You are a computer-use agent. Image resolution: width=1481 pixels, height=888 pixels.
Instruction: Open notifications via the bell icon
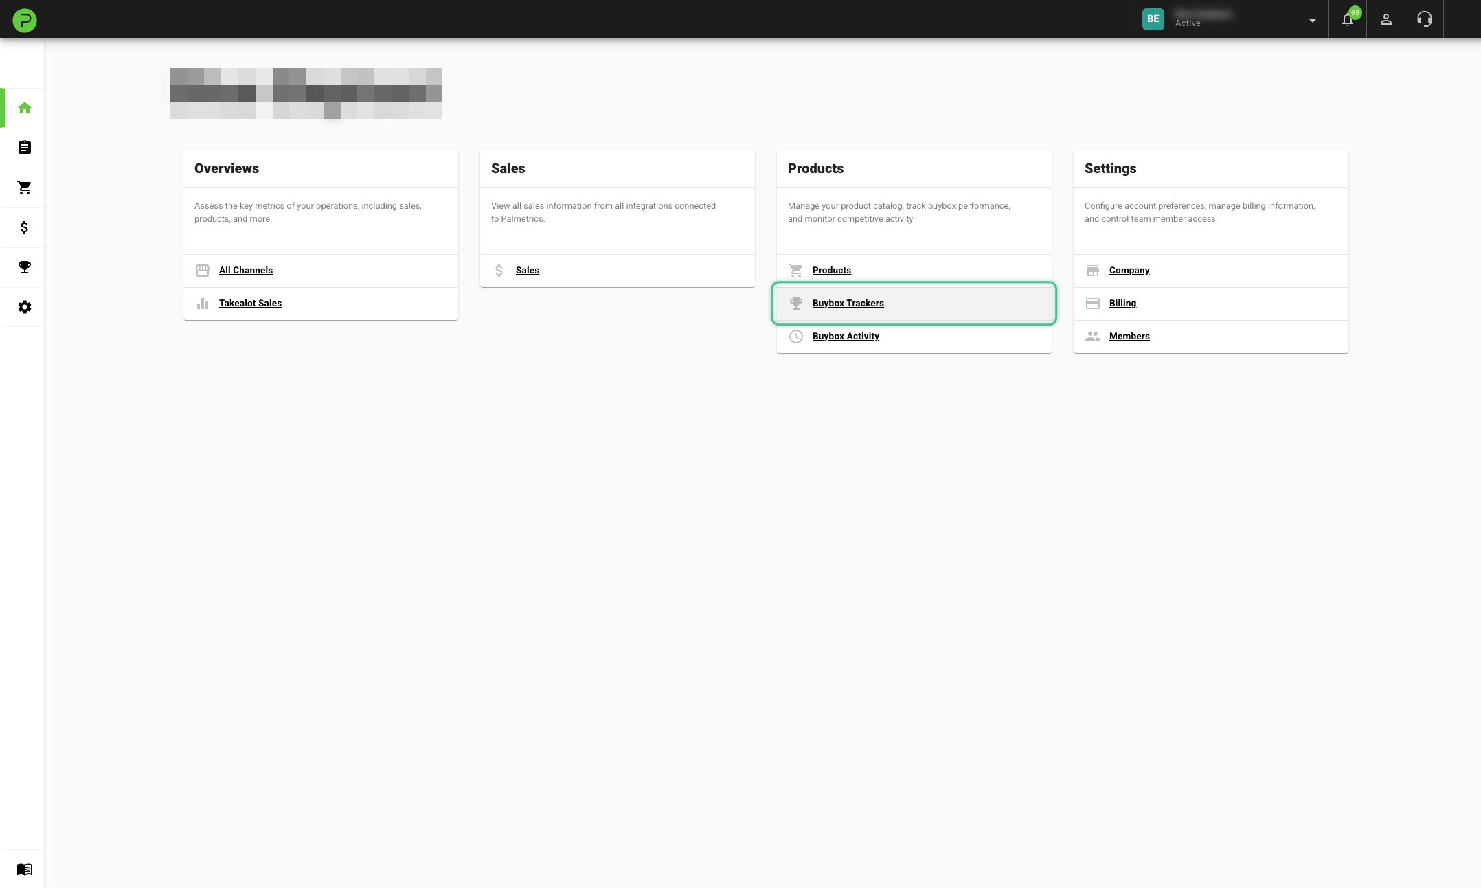click(x=1347, y=19)
